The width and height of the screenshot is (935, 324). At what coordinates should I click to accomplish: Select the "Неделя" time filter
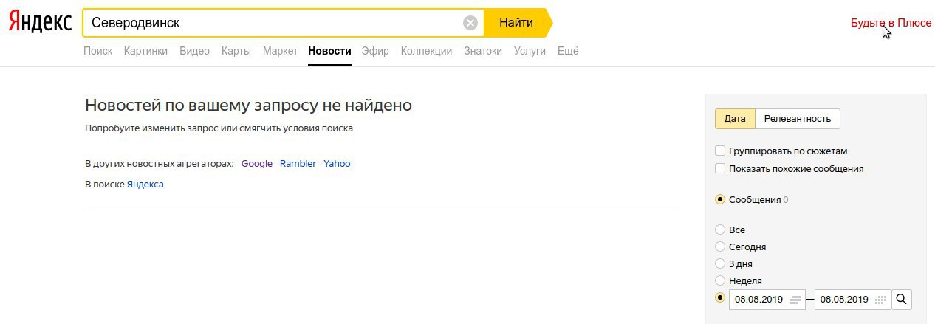click(x=720, y=280)
